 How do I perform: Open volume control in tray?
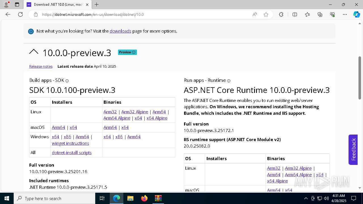[326, 198]
